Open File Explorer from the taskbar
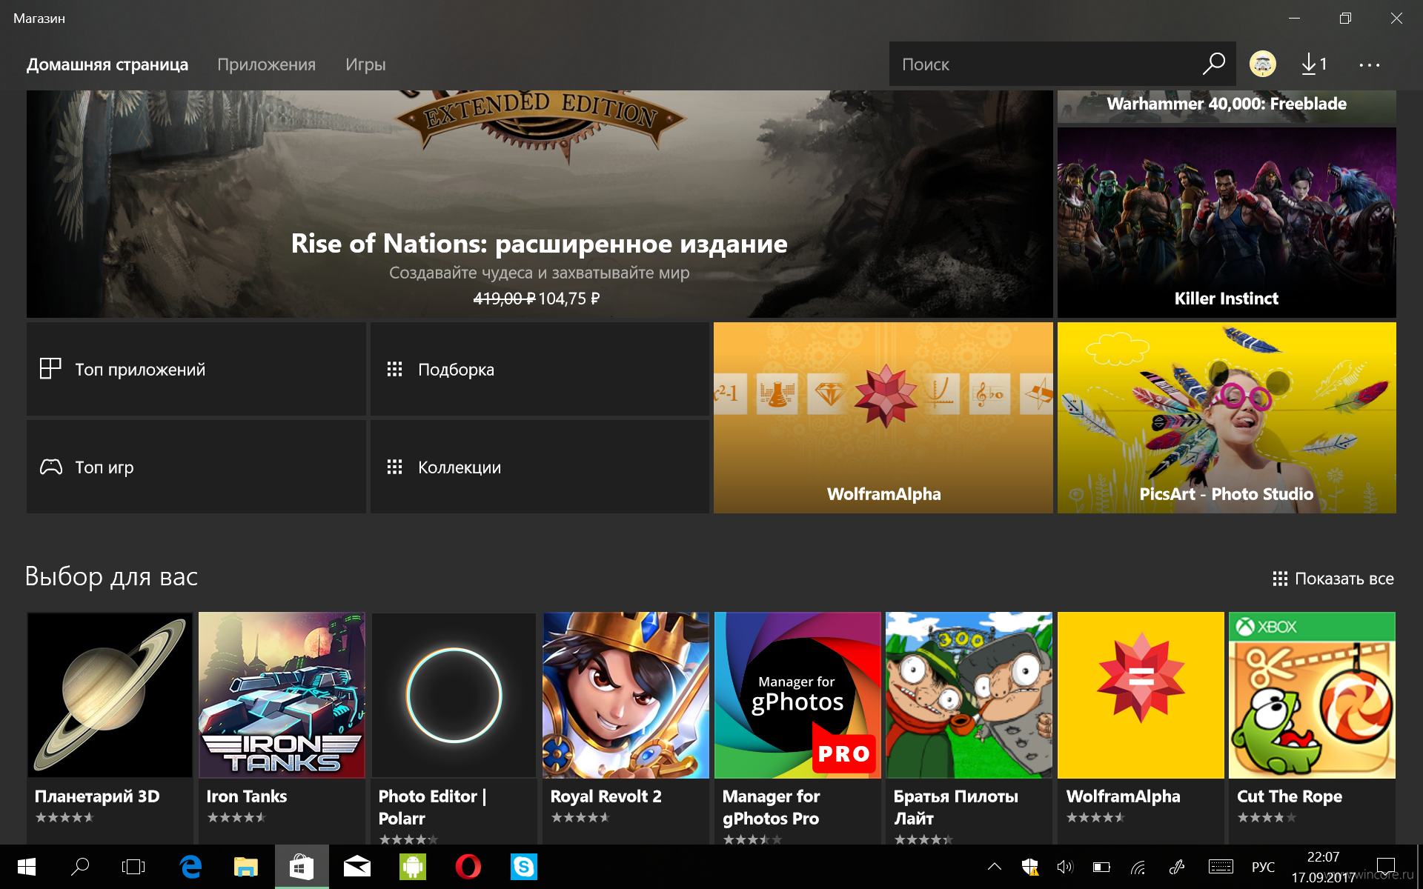Image resolution: width=1423 pixels, height=889 pixels. tap(246, 867)
